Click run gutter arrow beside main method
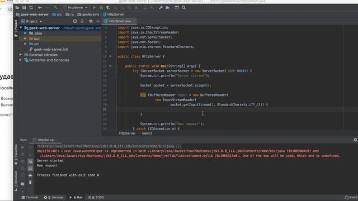 [110, 66]
